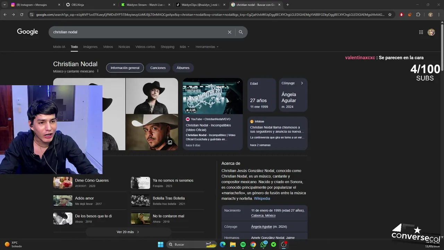Switch to the Videos cortos tab
Viewport: 444px width, 250px height.
(x=145, y=47)
